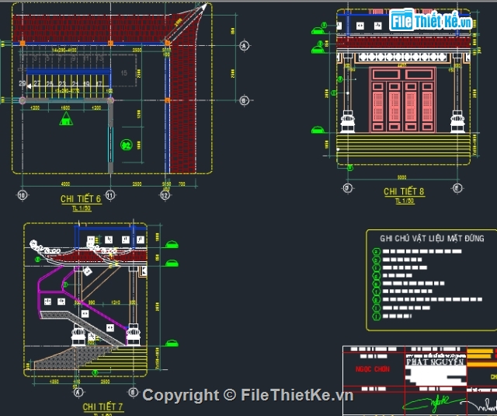The width and height of the screenshot is (497, 416).
Task: Click the "GHI CHÚ VẬT LIỆU MẶT ĐỨNG" legend heading
Action: coord(432,238)
